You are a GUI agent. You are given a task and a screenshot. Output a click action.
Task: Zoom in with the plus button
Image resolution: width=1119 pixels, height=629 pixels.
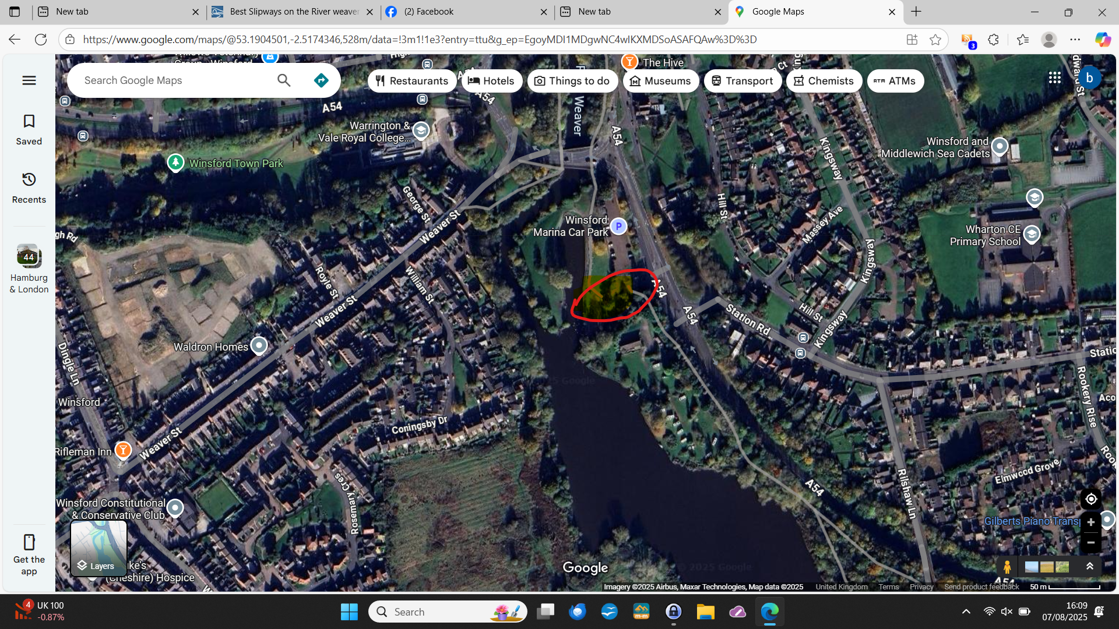(x=1090, y=522)
